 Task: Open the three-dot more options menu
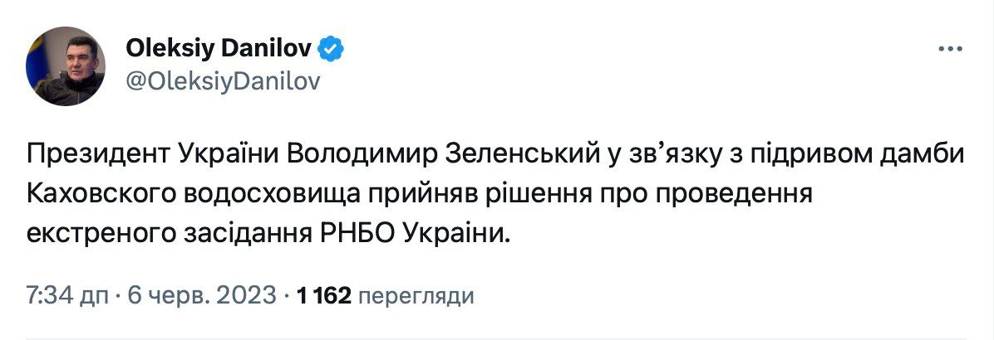pos(949,50)
